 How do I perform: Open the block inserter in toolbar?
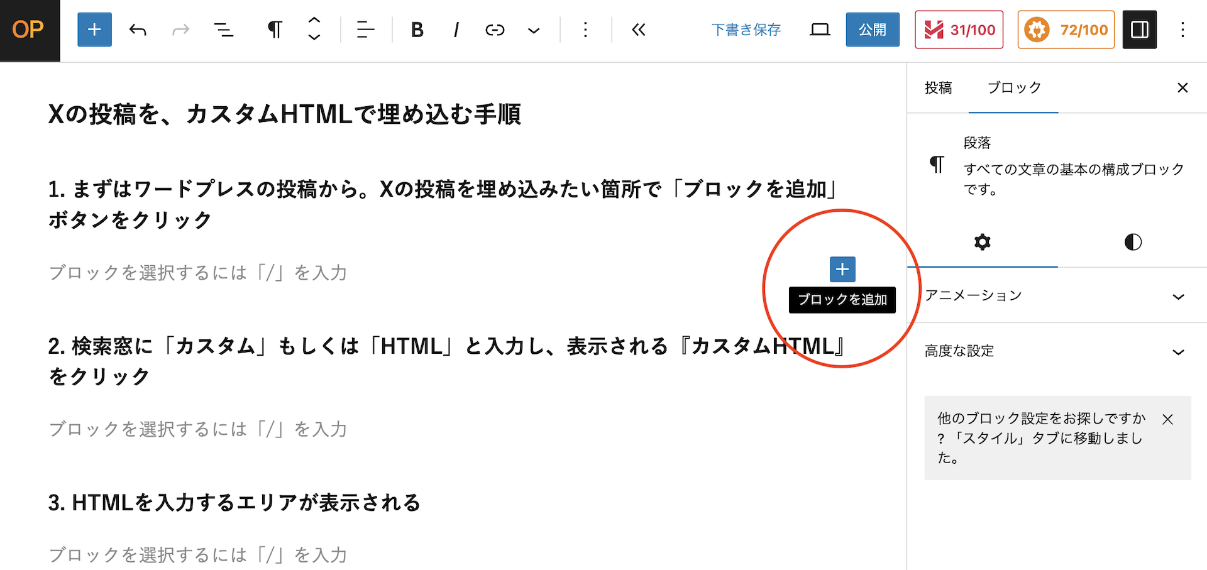click(94, 30)
